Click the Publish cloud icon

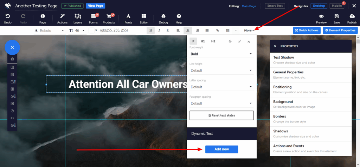coord(352,16)
